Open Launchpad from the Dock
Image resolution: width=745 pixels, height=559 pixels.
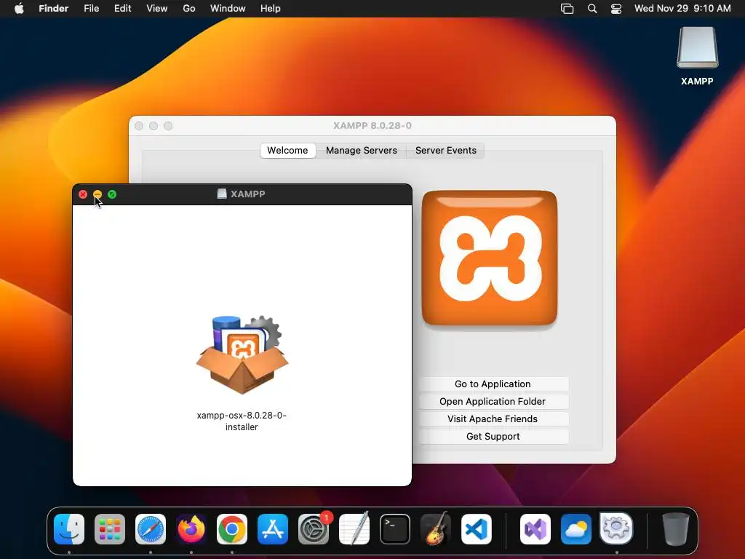pyautogui.click(x=110, y=529)
